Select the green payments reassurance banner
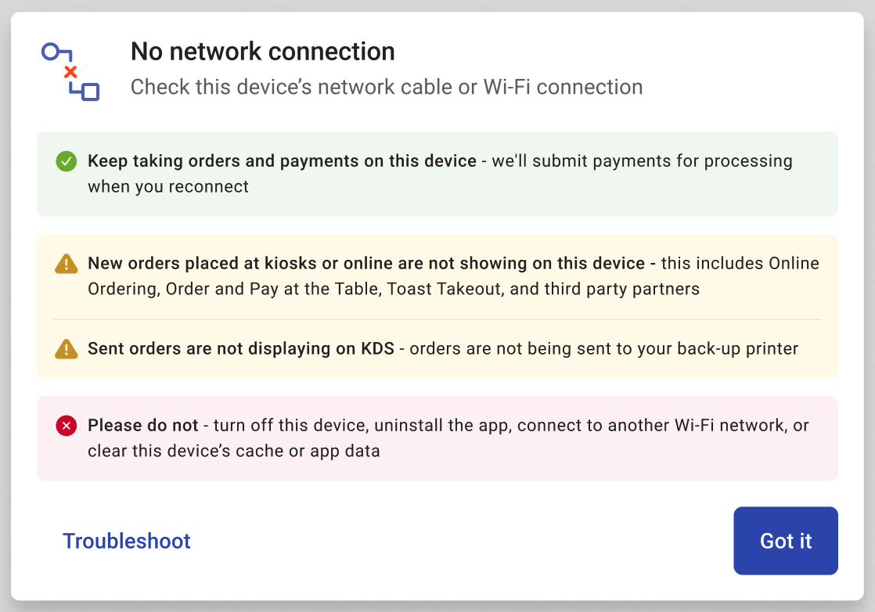The height and width of the screenshot is (612, 875). click(437, 174)
